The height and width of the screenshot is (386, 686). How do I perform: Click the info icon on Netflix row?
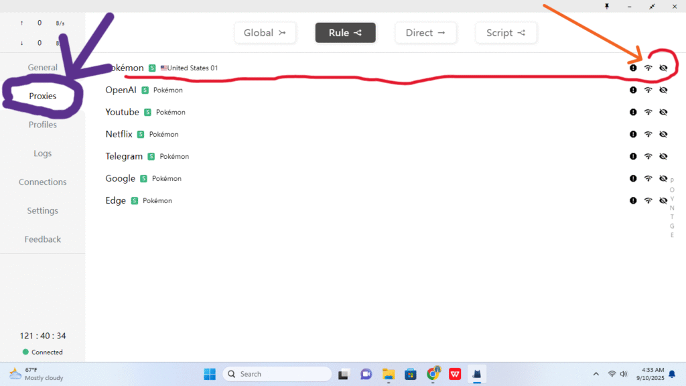(x=633, y=134)
